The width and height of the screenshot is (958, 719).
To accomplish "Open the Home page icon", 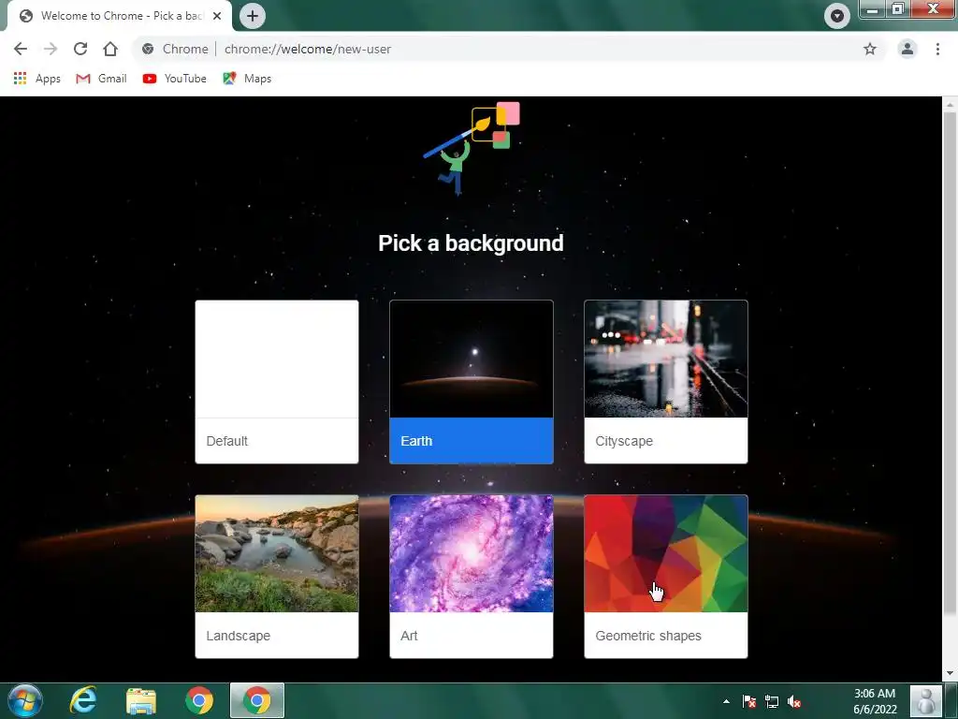I will pos(110,49).
